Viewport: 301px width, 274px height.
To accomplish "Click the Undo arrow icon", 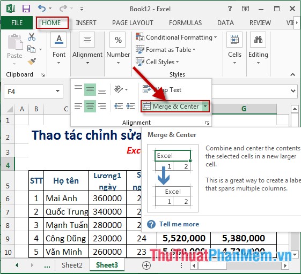I will coord(42,8).
